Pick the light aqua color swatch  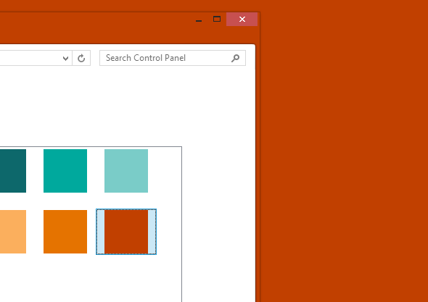[126, 171]
